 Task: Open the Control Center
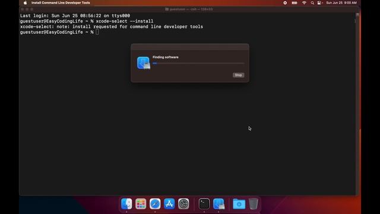point(320,3)
